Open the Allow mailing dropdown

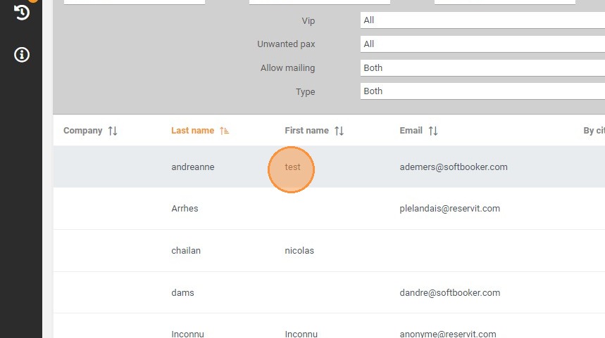tap(482, 67)
